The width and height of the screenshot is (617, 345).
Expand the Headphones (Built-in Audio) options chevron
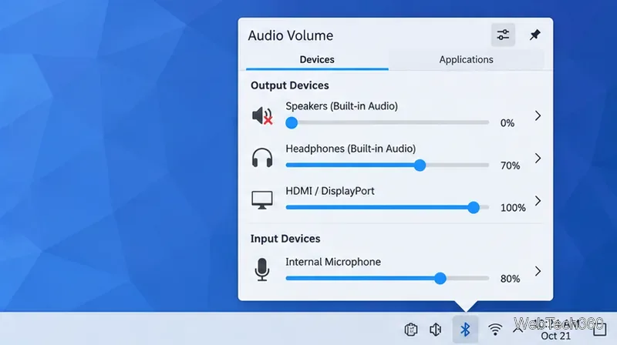538,158
